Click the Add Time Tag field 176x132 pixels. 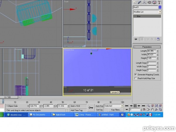[78, 110]
